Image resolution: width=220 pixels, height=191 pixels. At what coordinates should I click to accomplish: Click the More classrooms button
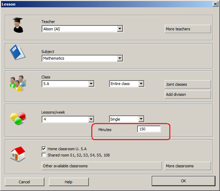coord(187,166)
